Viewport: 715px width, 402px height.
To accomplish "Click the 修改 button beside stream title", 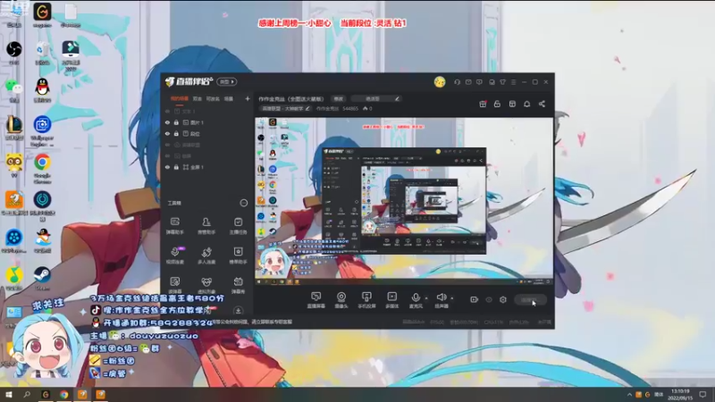I will coord(339,98).
